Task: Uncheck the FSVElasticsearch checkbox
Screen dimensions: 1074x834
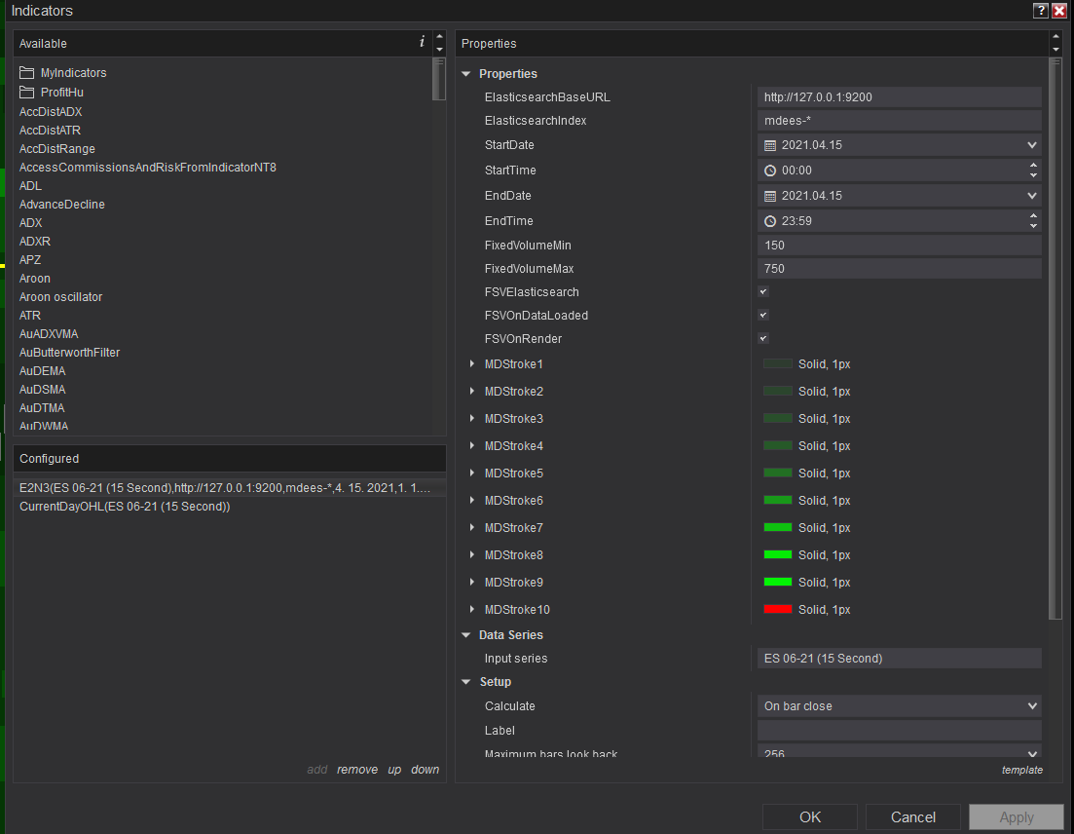Action: [763, 292]
